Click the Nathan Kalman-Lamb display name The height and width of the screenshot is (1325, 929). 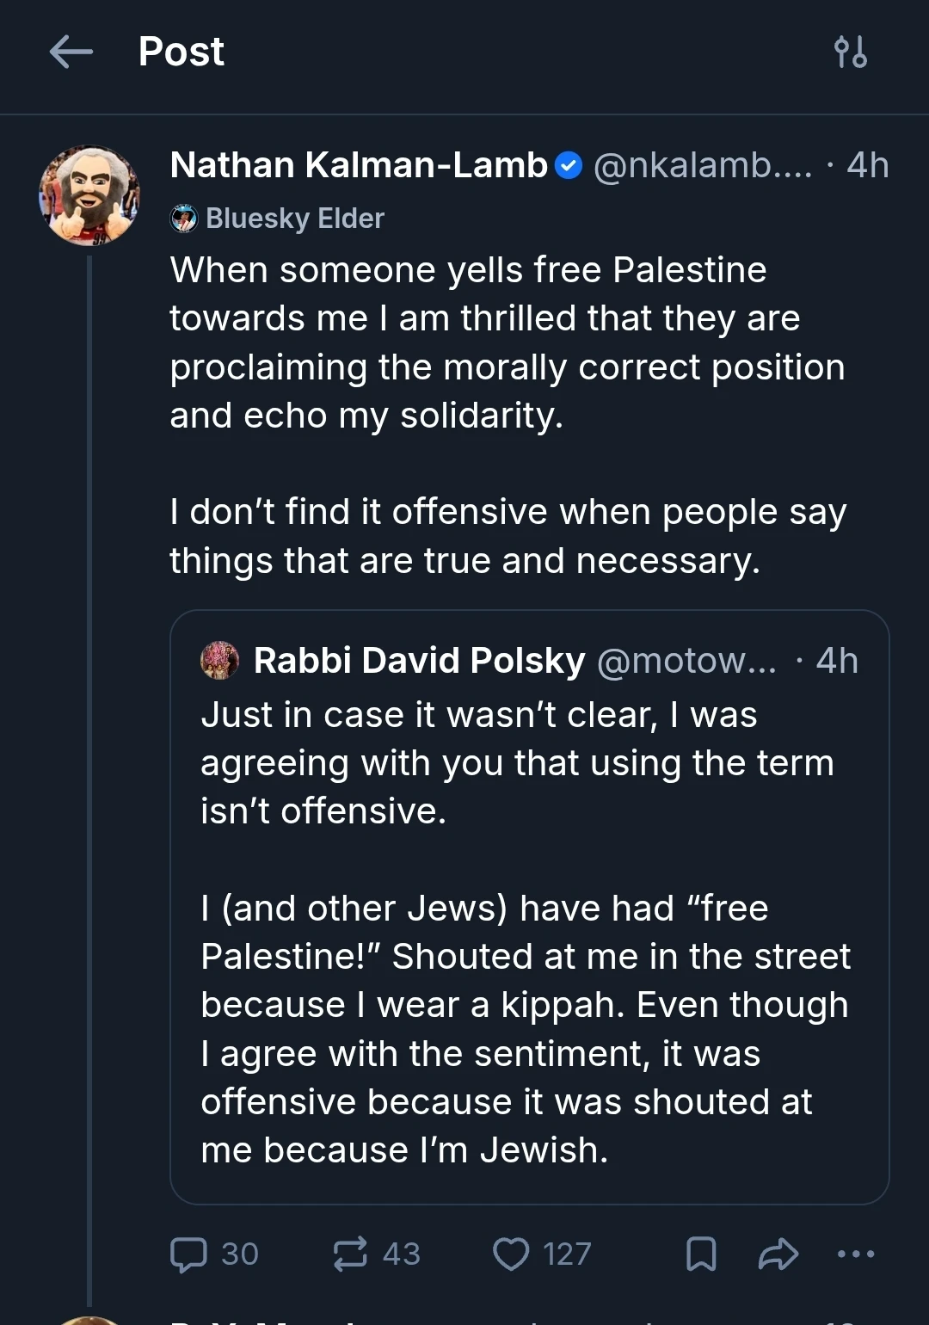click(359, 165)
